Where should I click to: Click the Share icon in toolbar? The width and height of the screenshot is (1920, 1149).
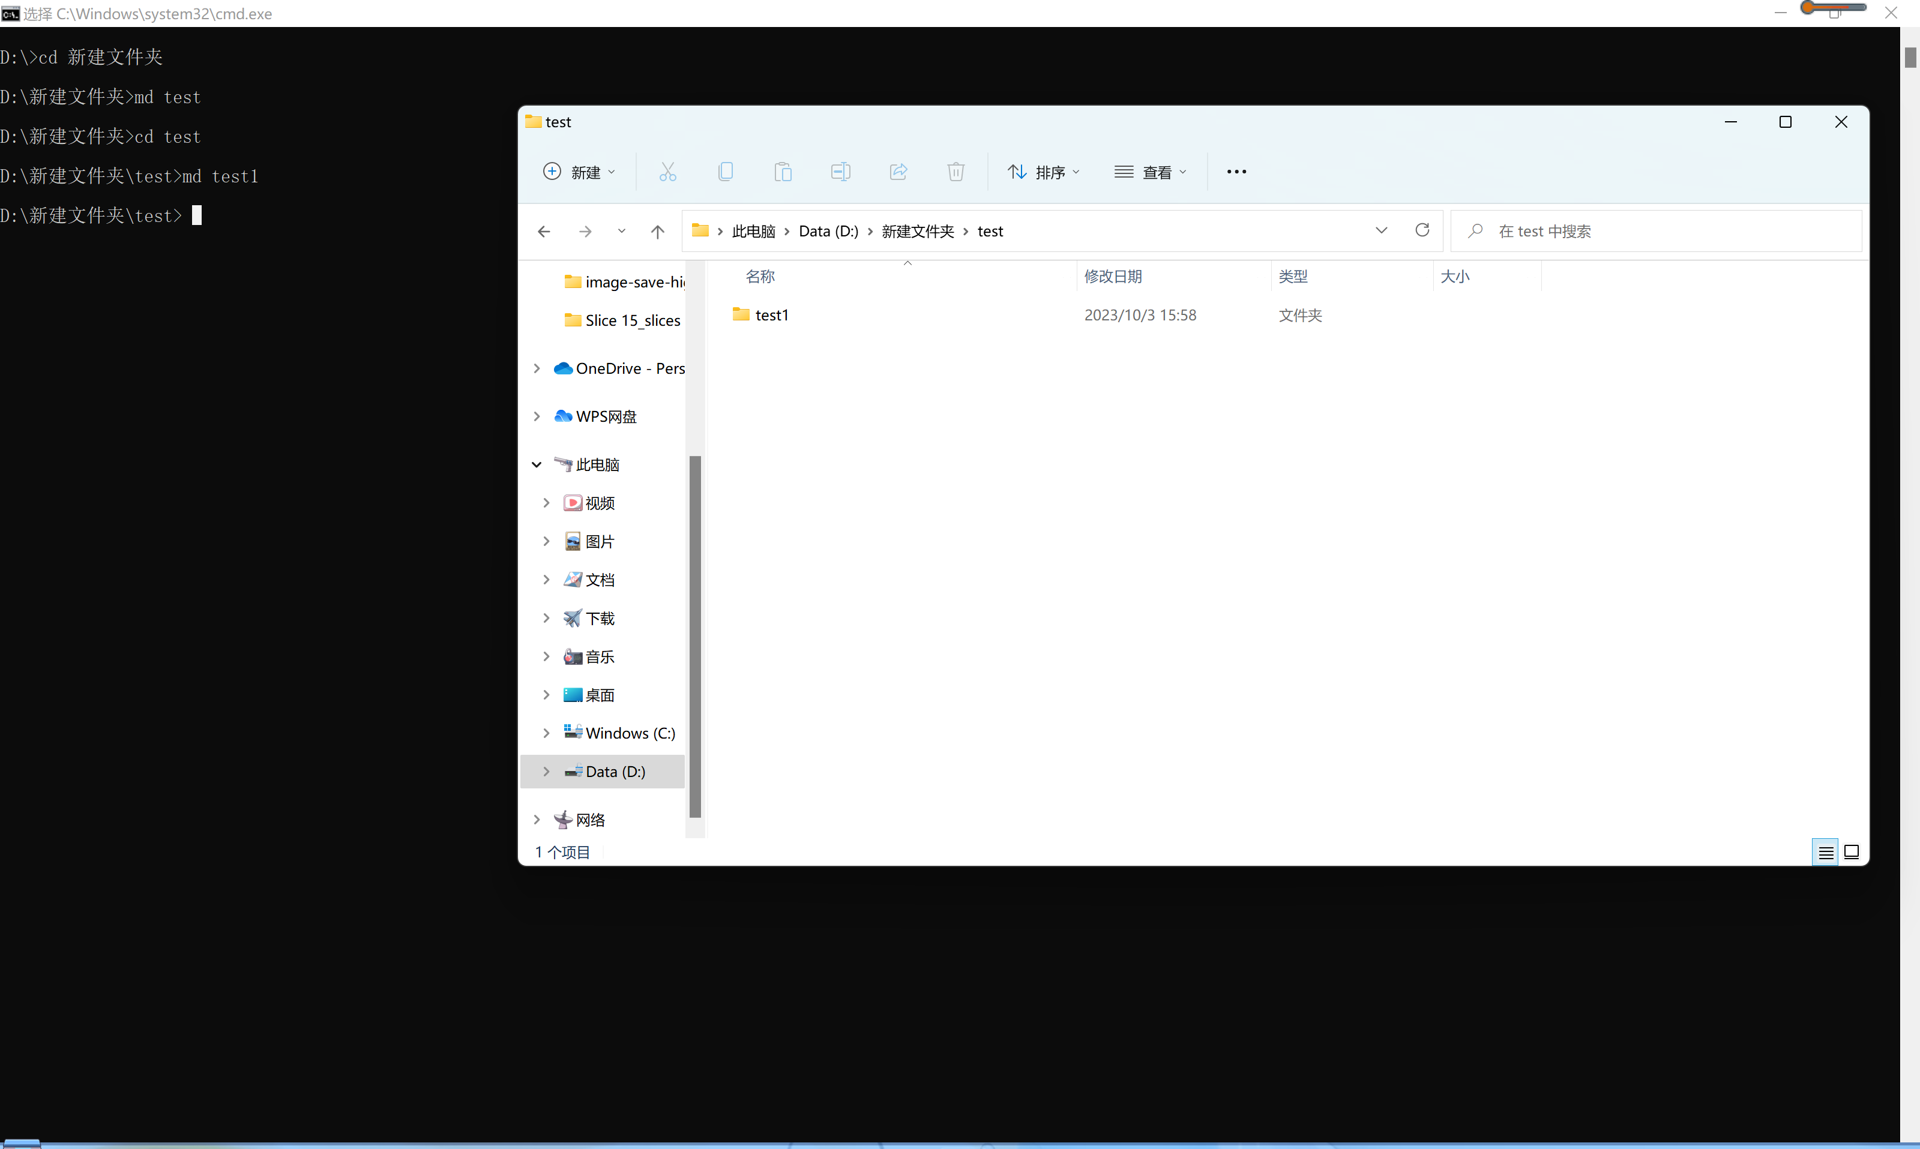(x=898, y=171)
